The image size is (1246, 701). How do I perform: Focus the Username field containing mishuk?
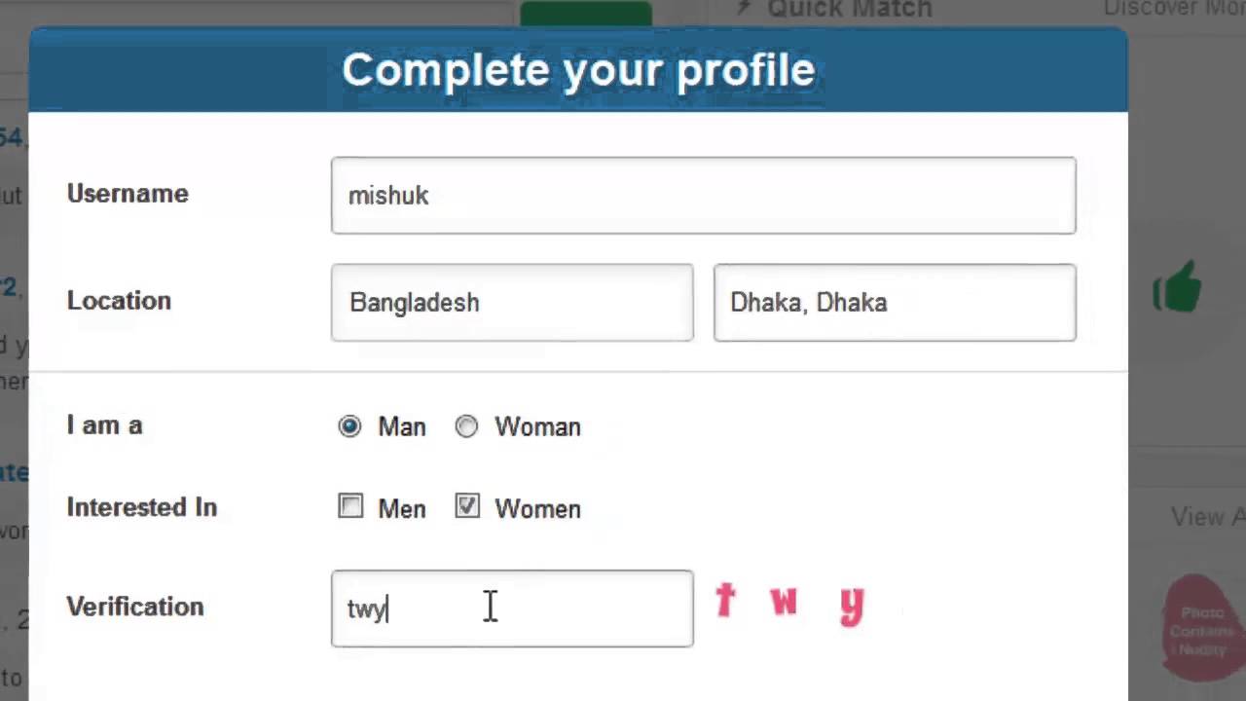click(703, 196)
